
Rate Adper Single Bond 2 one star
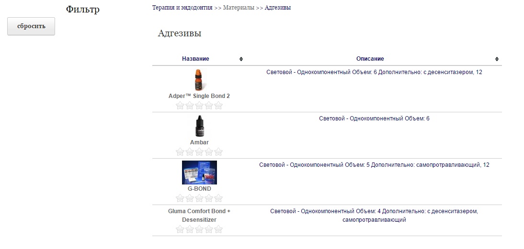[x=180, y=106]
